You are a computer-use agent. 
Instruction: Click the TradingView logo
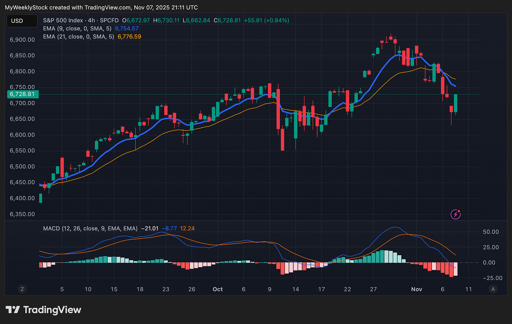(44, 310)
